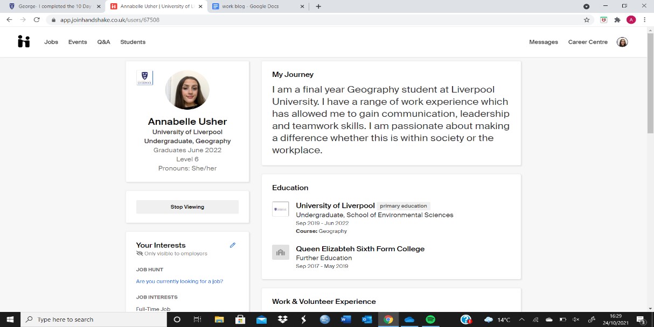Open Microsoft Store from the taskbar
Viewport: 654px width, 327px height.
pos(240,319)
